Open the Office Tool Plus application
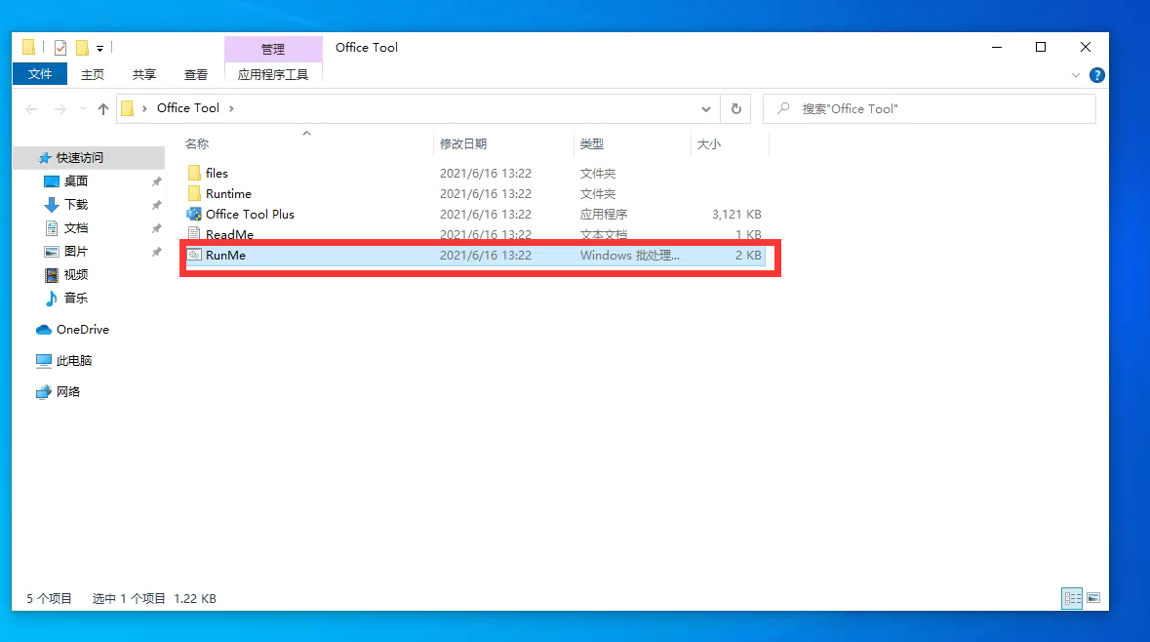This screenshot has width=1150, height=642. [x=251, y=214]
